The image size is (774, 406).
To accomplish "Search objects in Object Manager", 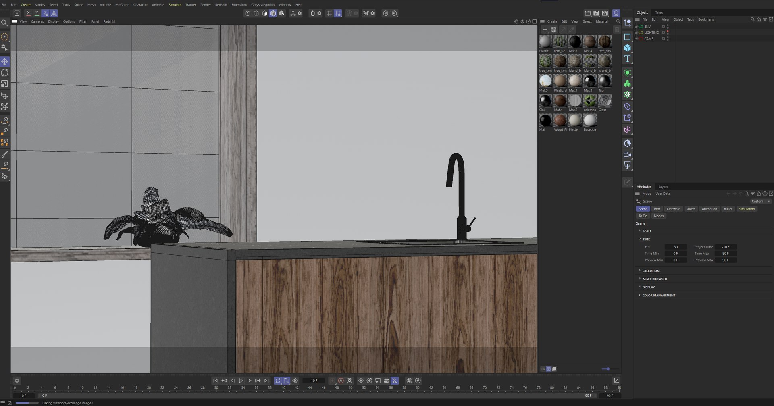I will click(x=752, y=19).
